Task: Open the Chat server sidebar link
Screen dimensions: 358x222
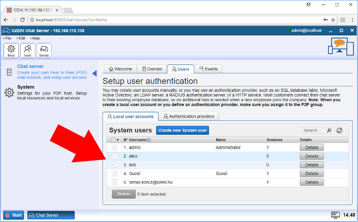Action: tap(30, 66)
